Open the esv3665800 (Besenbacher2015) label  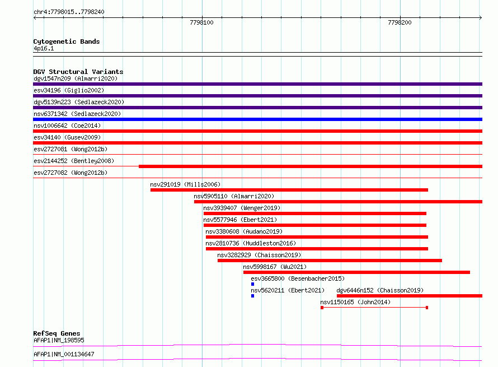[298, 278]
